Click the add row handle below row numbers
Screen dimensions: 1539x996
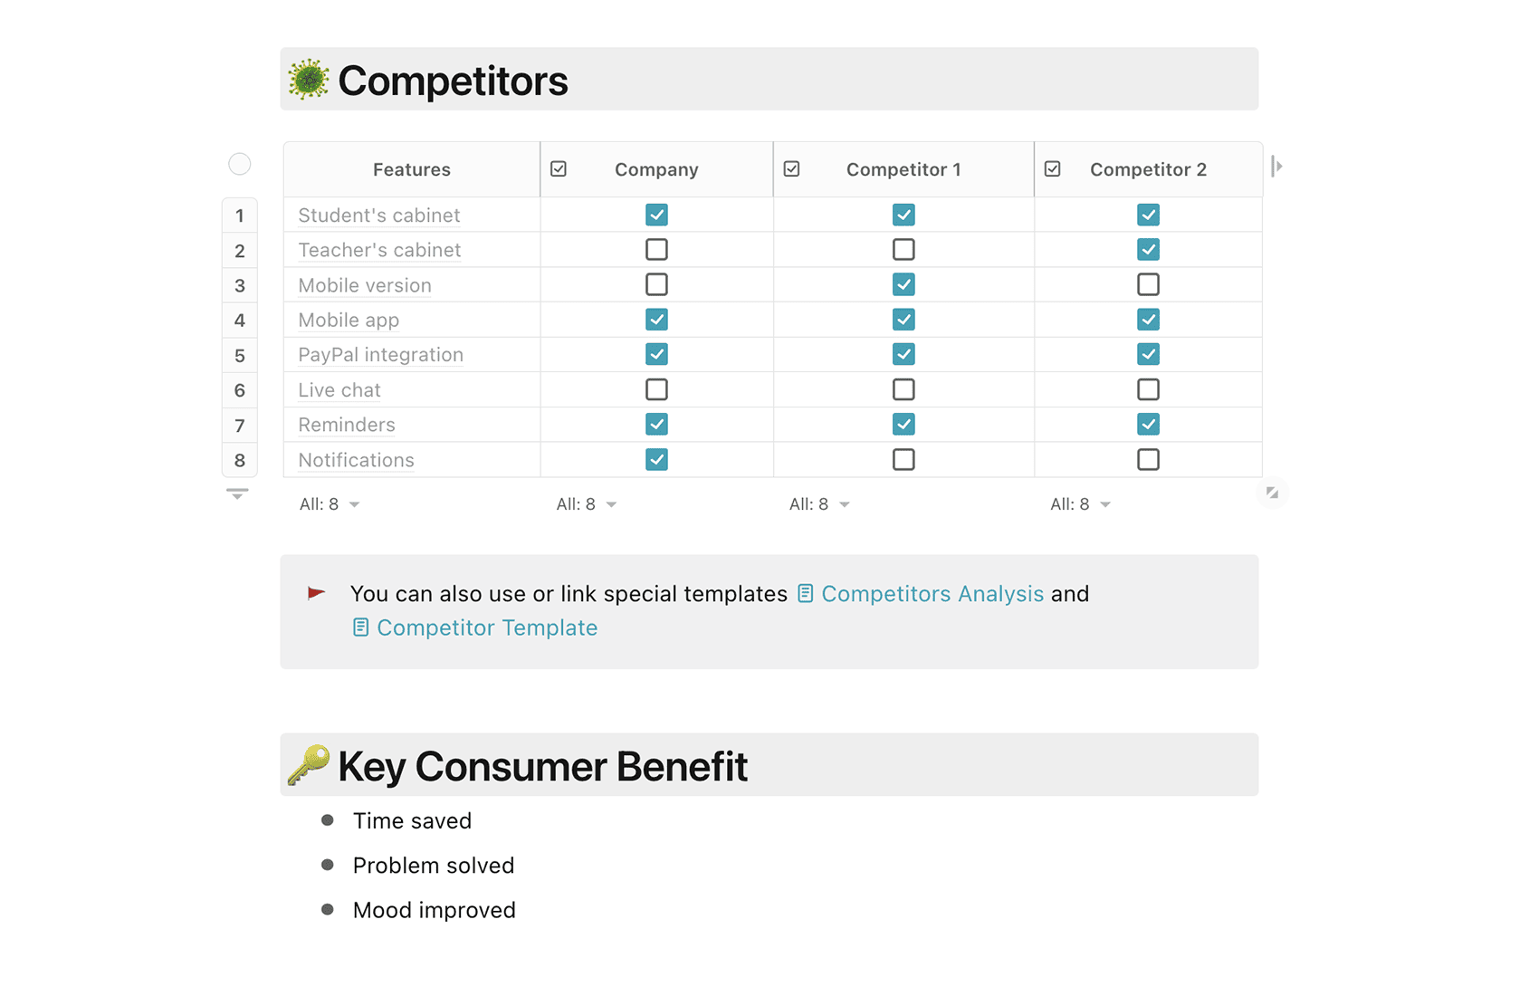(x=237, y=493)
